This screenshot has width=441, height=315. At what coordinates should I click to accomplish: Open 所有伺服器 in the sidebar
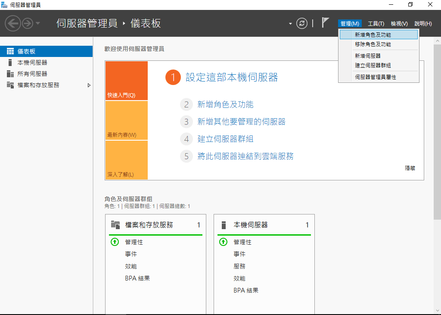tap(30, 73)
